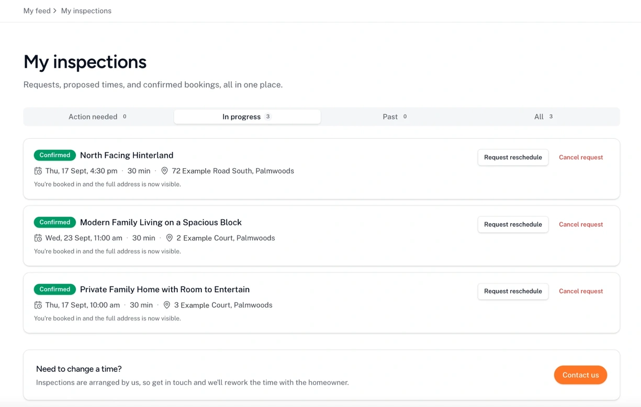Click calendar icon beside Thu, 17 Sept, 4:30 pm
641x407 pixels.
(x=38, y=171)
